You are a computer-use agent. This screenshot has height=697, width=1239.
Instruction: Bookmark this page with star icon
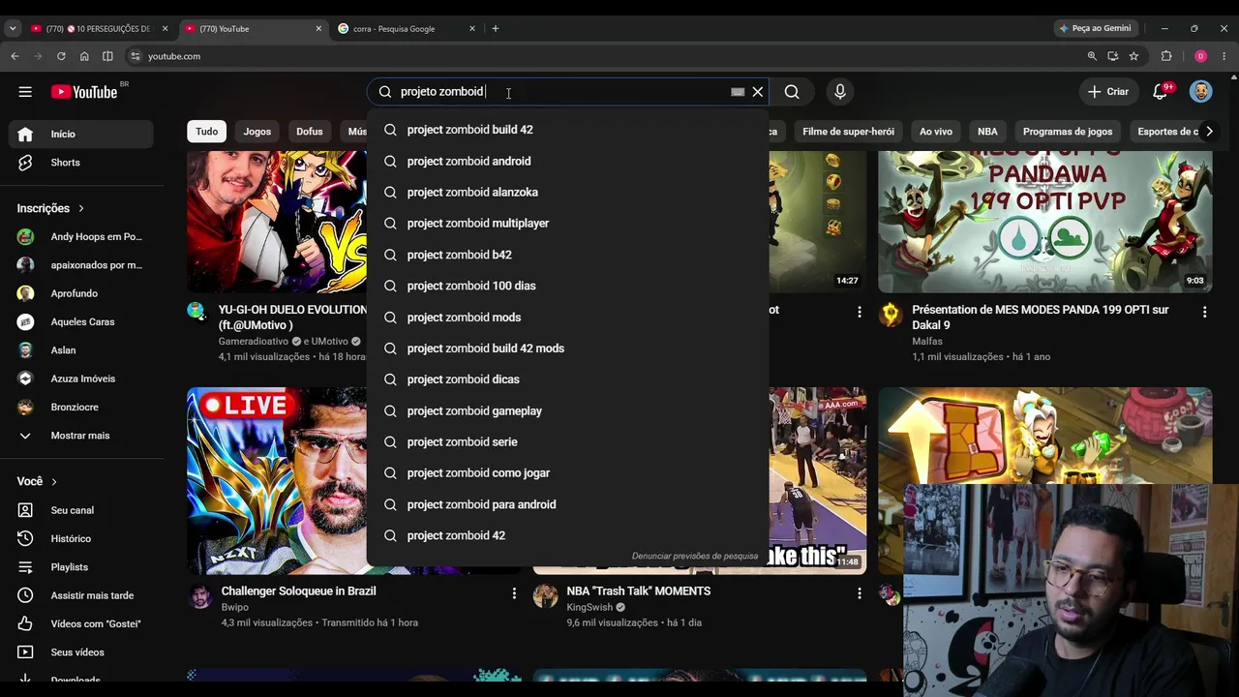click(1133, 56)
